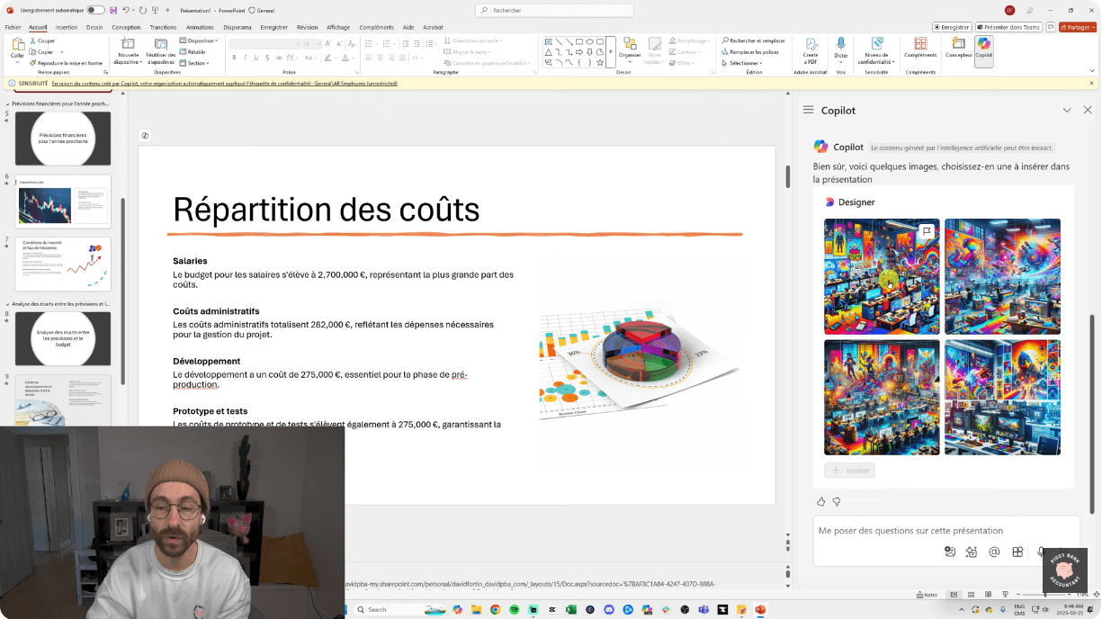The image size is (1102, 619).
Task: Open the Sélectionner dropdown in Édition
Action: click(746, 64)
